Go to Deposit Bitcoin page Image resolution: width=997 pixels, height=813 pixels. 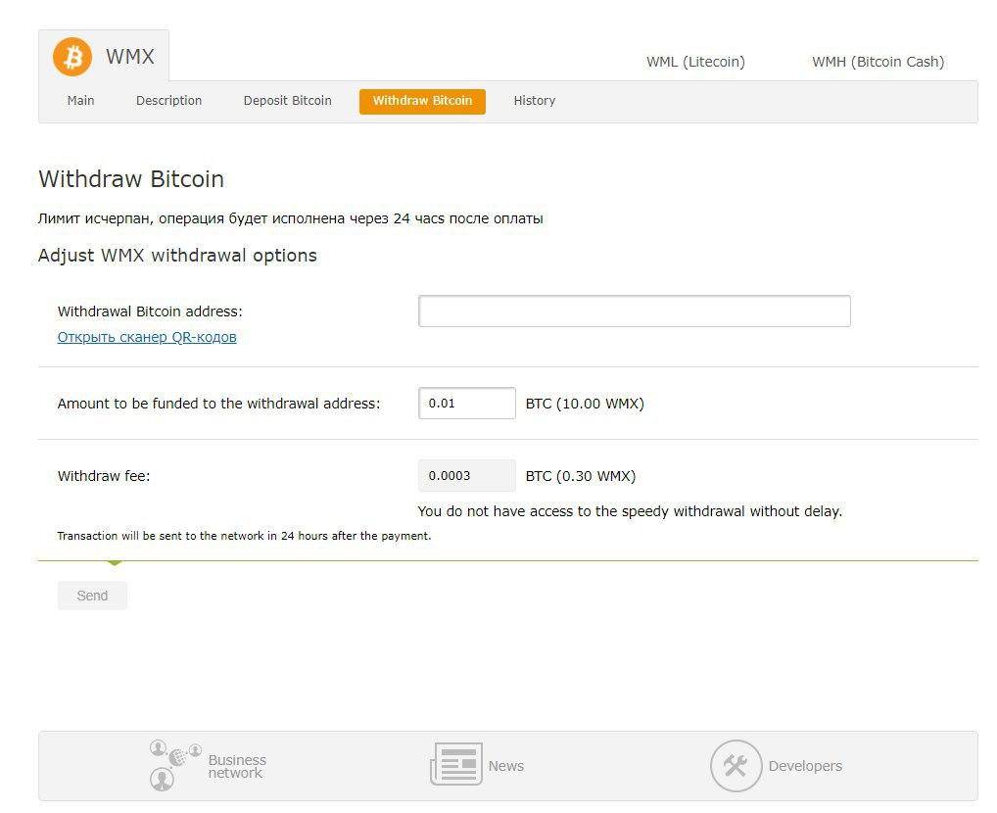click(287, 101)
